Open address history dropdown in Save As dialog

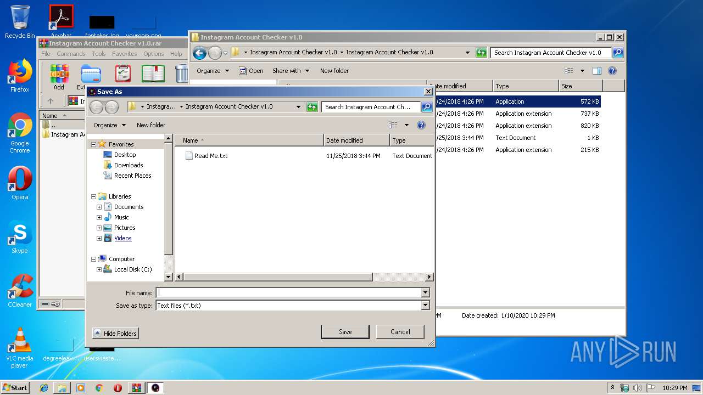pos(298,107)
